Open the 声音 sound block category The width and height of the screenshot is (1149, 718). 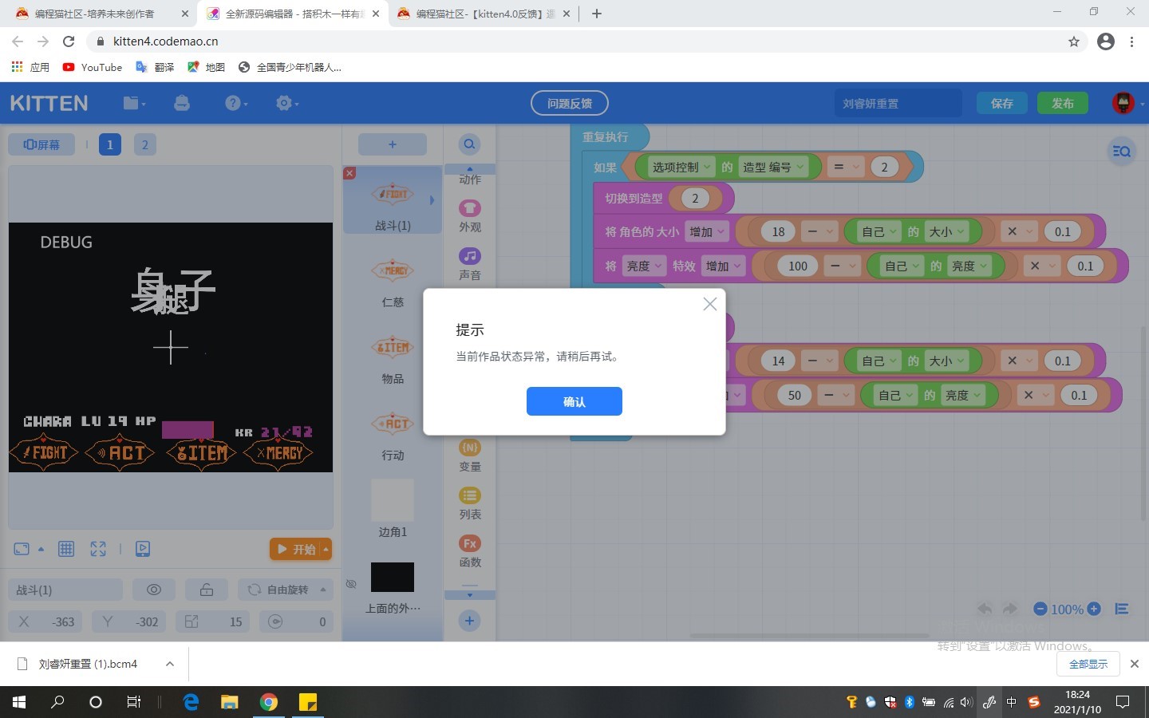click(470, 264)
